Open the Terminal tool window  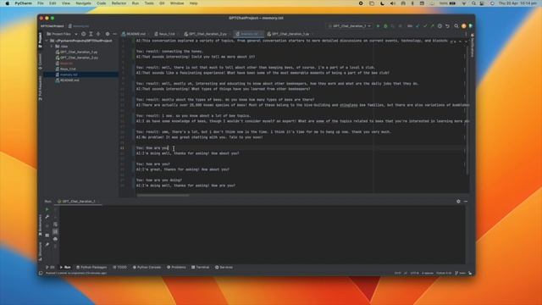click(x=201, y=268)
